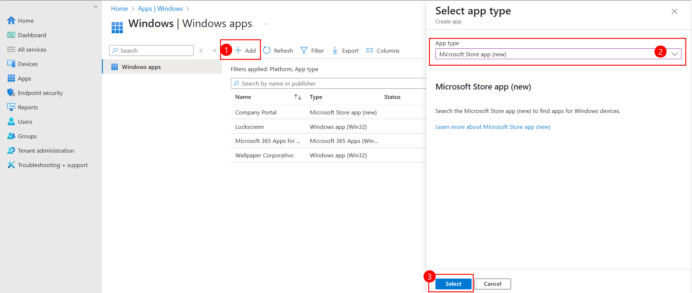Click the Windows apps grid icon in header
The height and width of the screenshot is (293, 692).
click(x=117, y=27)
